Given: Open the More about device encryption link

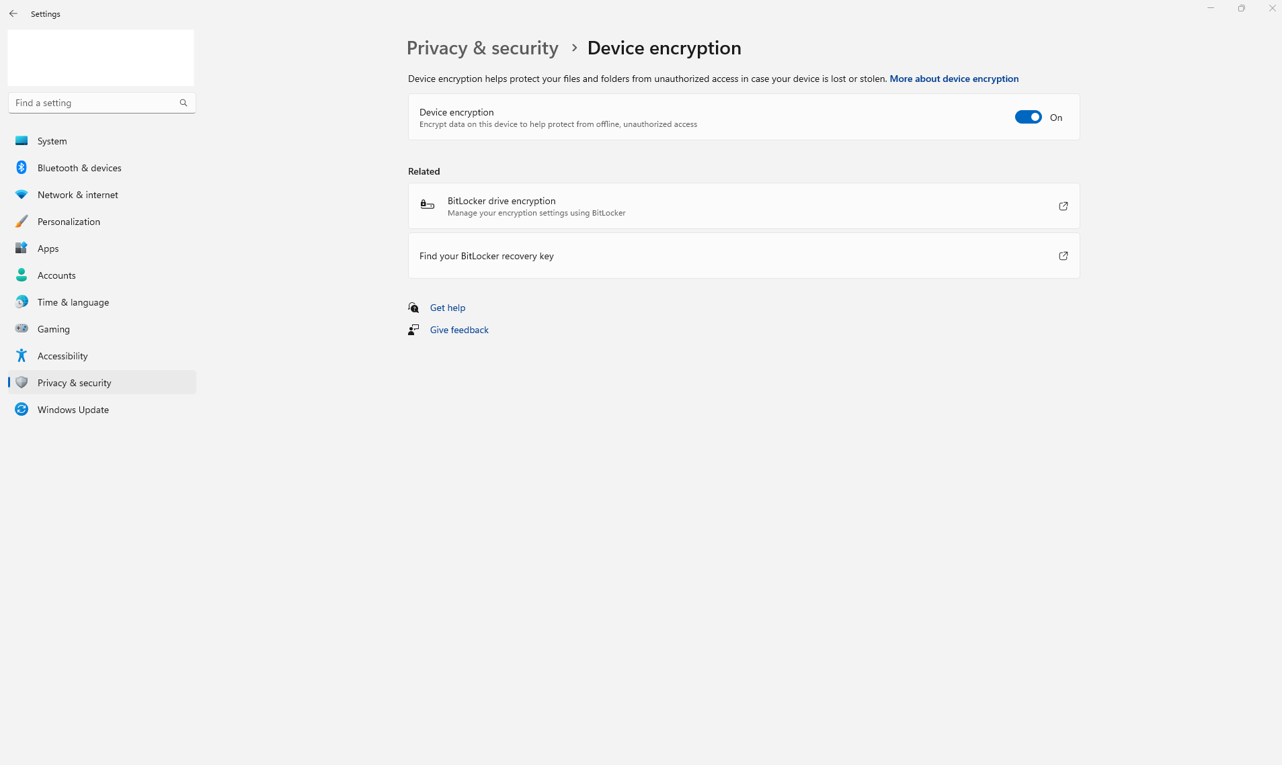Looking at the screenshot, I should coord(954,79).
